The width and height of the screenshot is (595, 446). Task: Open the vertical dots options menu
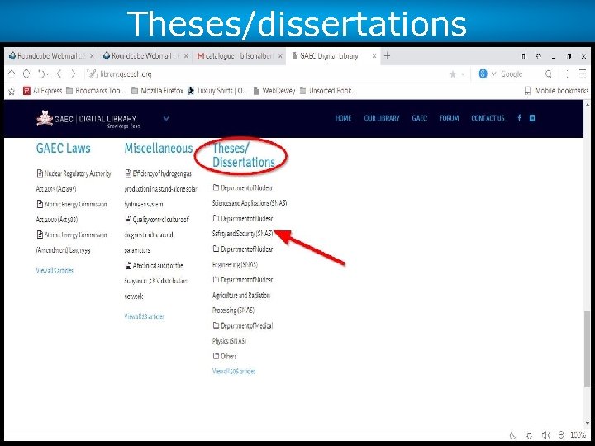(567, 74)
